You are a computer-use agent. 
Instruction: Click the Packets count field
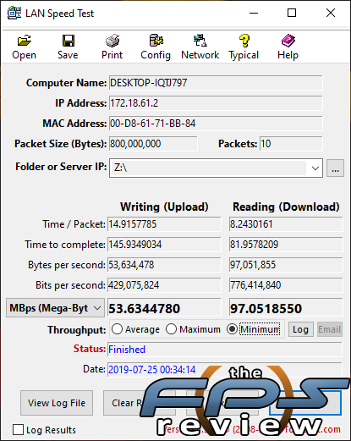tap(291, 144)
